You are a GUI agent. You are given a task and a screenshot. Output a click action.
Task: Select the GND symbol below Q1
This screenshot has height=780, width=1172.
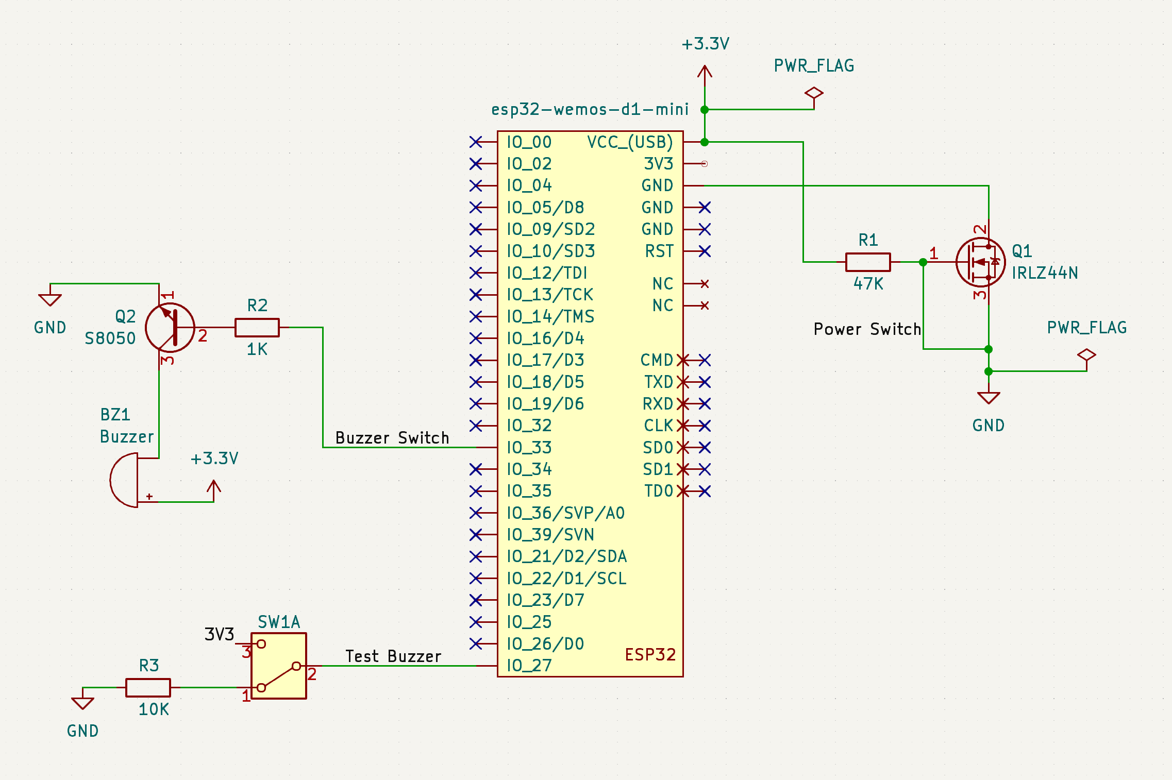pos(988,397)
